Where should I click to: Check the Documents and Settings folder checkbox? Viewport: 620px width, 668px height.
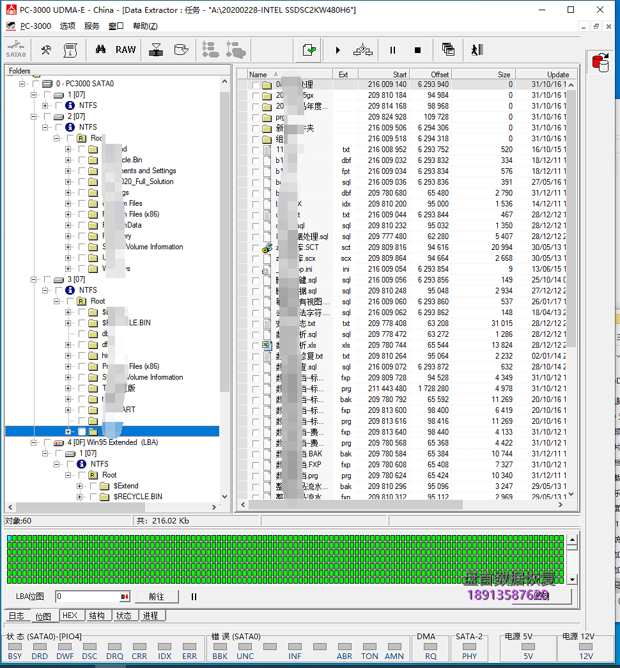click(x=82, y=171)
